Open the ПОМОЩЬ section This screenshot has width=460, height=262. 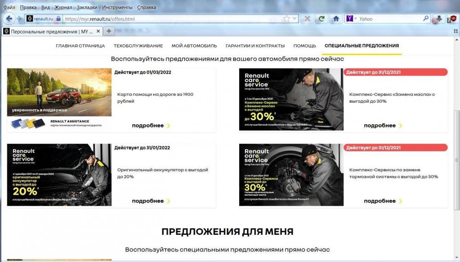(x=305, y=46)
